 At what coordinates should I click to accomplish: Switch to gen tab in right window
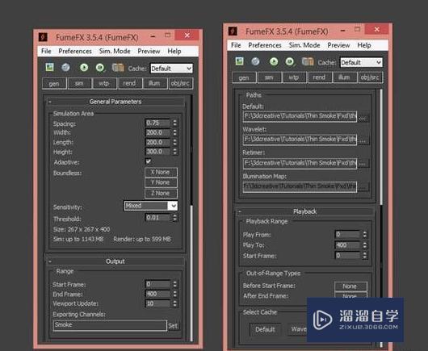(x=244, y=77)
